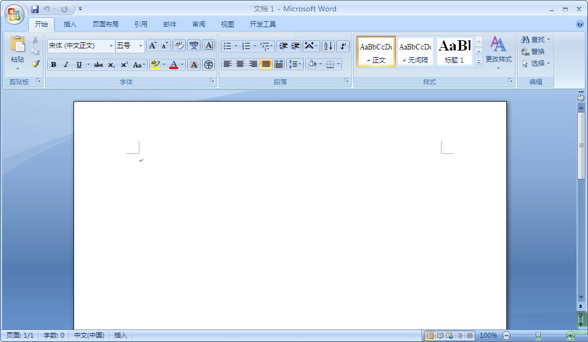Toggle Bold formatting
This screenshot has width=588, height=342.
[53, 65]
